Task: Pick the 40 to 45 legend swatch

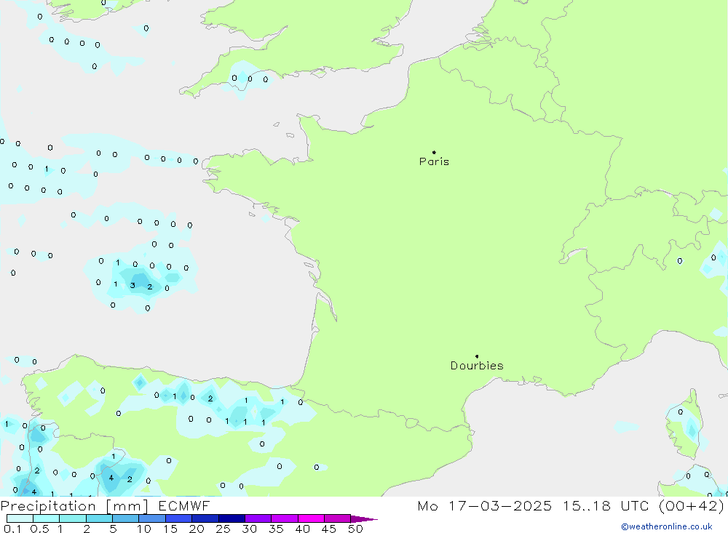Action: [x=311, y=518]
